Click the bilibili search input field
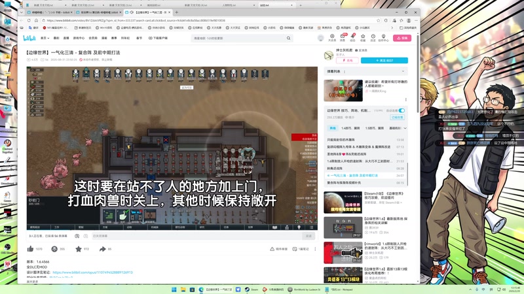Image resolution: width=524 pixels, height=294 pixels. point(239,38)
